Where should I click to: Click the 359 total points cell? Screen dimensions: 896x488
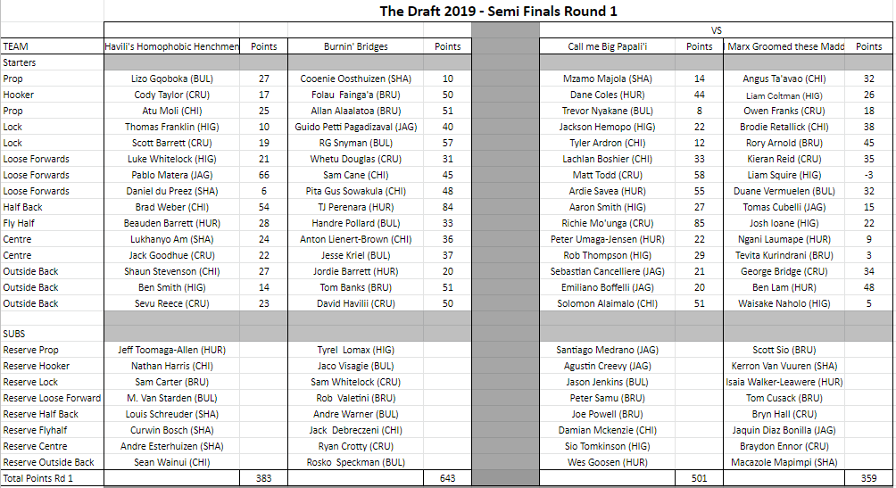[x=868, y=479]
